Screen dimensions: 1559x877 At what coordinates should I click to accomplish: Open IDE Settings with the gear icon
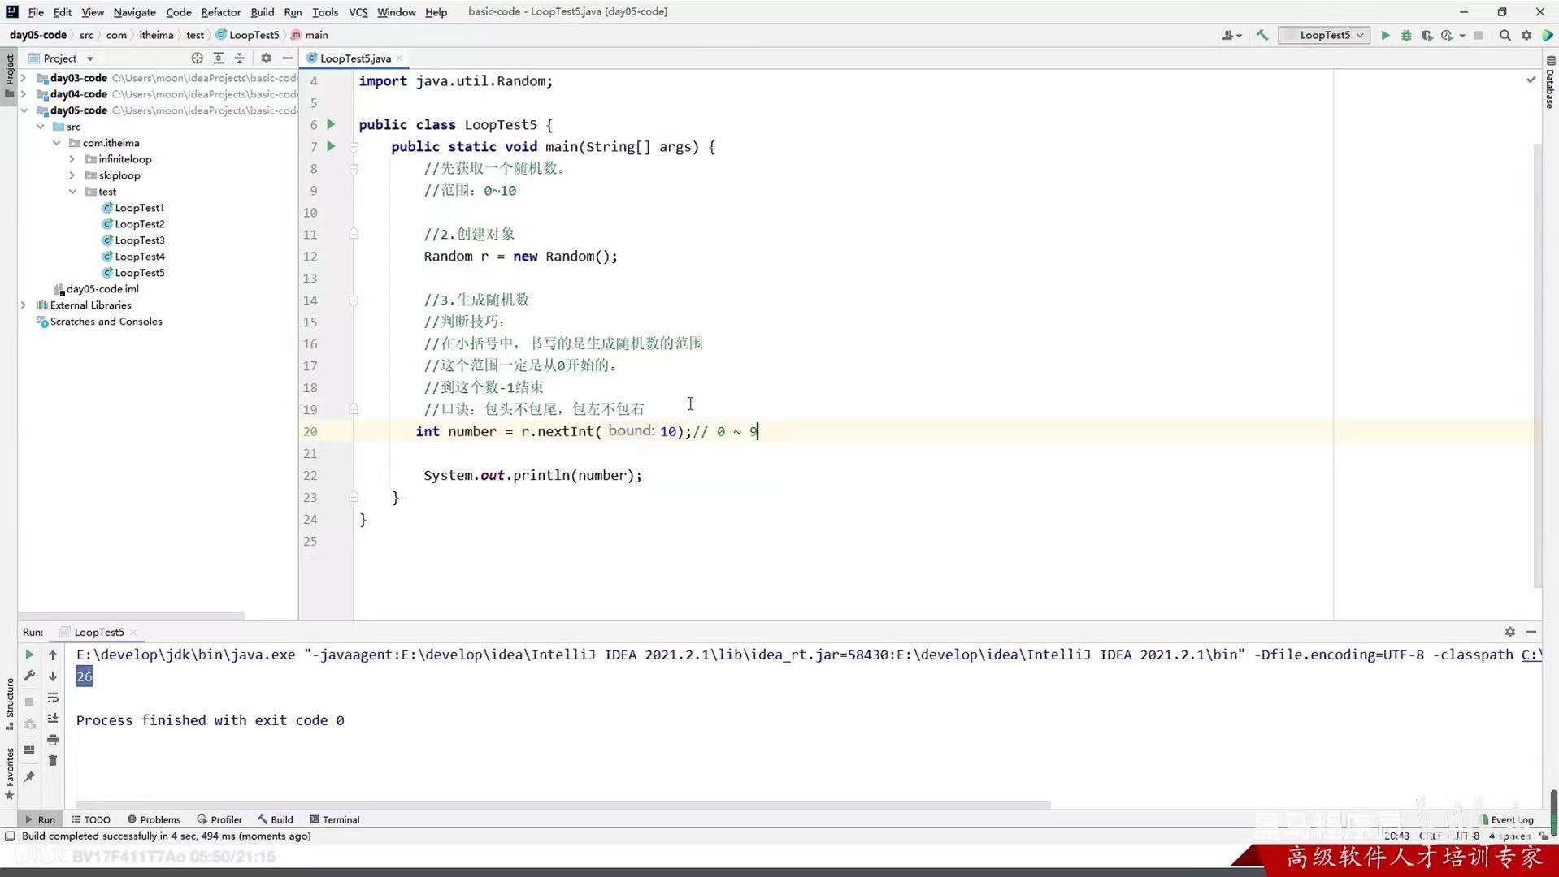(x=1528, y=35)
